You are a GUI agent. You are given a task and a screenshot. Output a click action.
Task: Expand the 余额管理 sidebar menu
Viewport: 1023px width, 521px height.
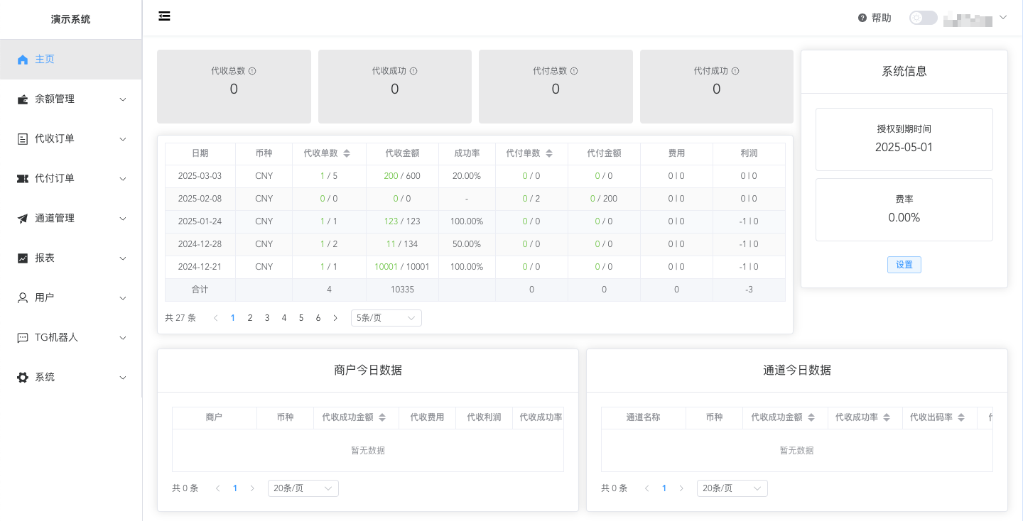click(70, 99)
